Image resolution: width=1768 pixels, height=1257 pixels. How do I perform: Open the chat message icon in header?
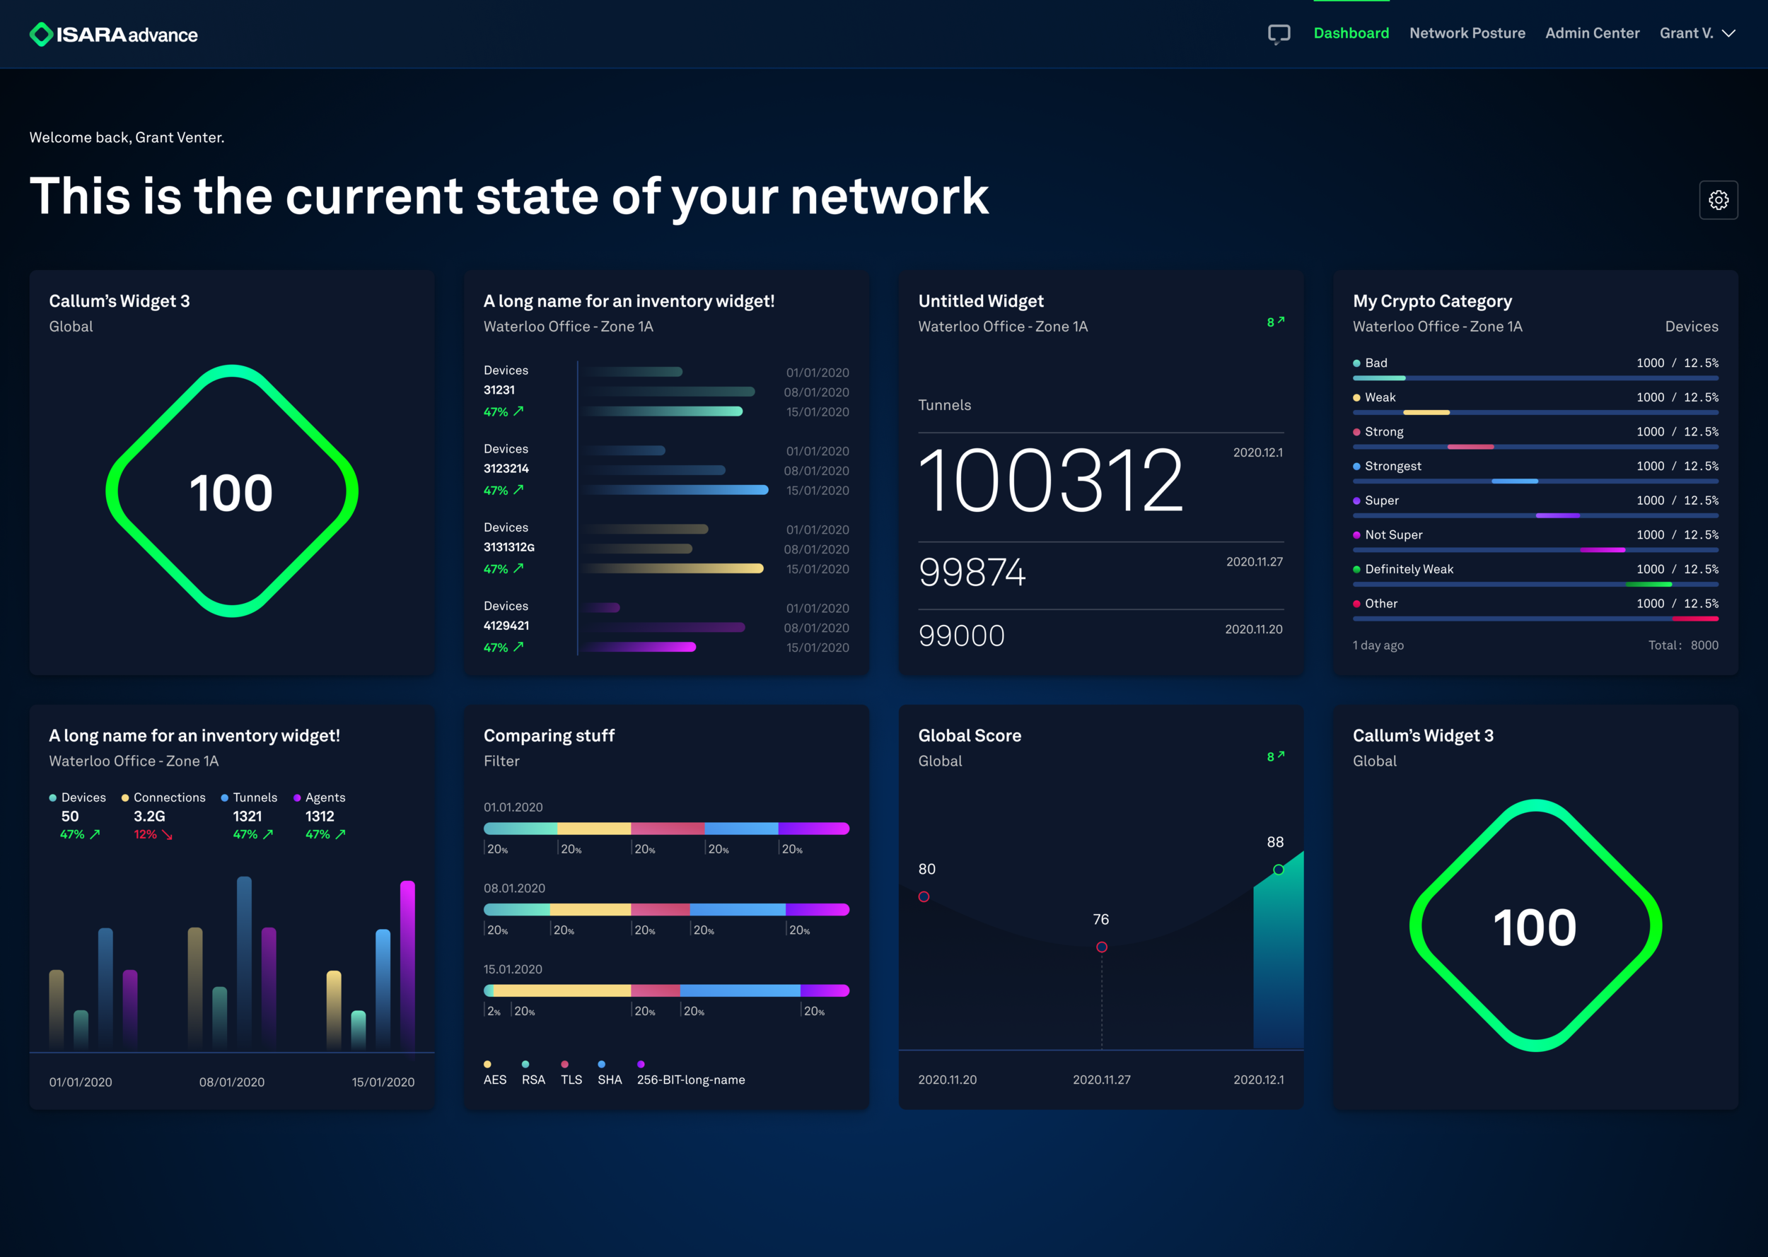pos(1279,34)
